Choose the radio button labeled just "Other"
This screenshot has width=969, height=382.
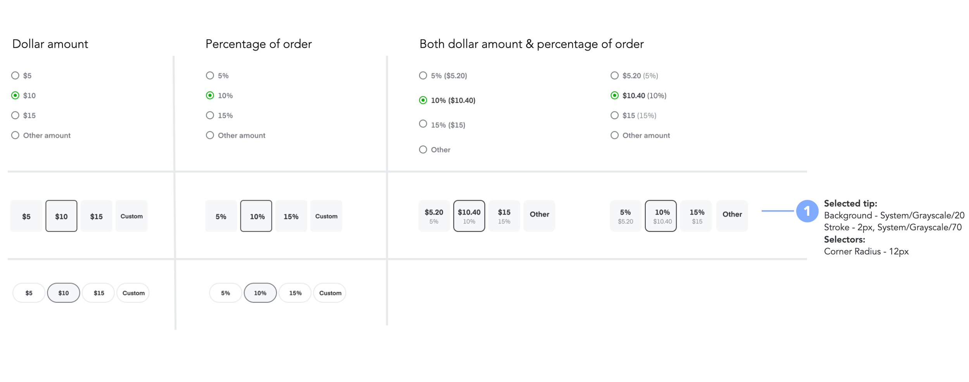(x=423, y=150)
